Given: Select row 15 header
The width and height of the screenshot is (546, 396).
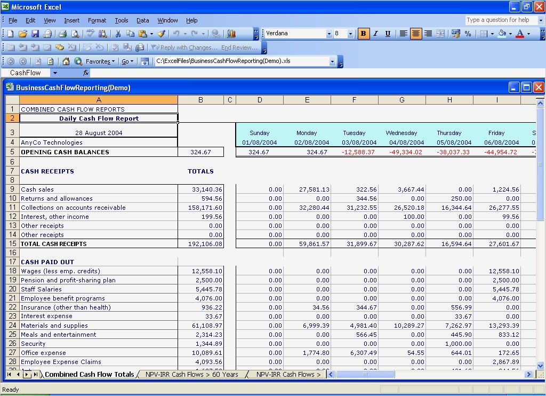Looking at the screenshot, I should [13, 244].
